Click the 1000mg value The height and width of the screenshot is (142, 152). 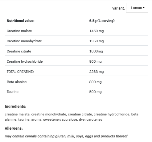(x=96, y=51)
